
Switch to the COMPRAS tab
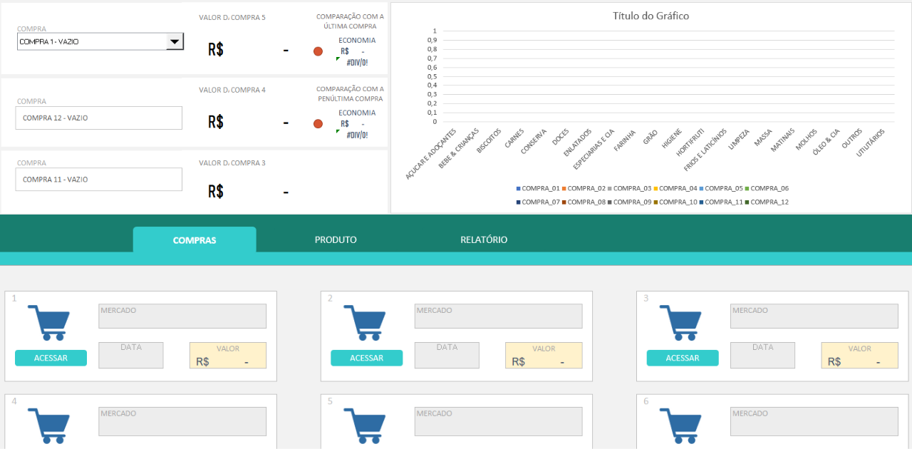(195, 240)
